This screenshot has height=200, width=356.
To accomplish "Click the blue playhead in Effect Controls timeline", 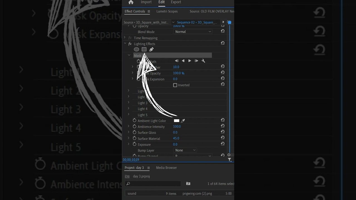I will point(229,22).
